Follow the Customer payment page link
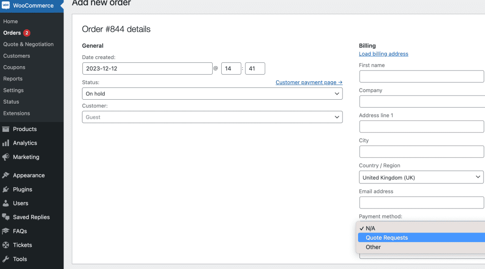485x269 pixels. point(309,82)
